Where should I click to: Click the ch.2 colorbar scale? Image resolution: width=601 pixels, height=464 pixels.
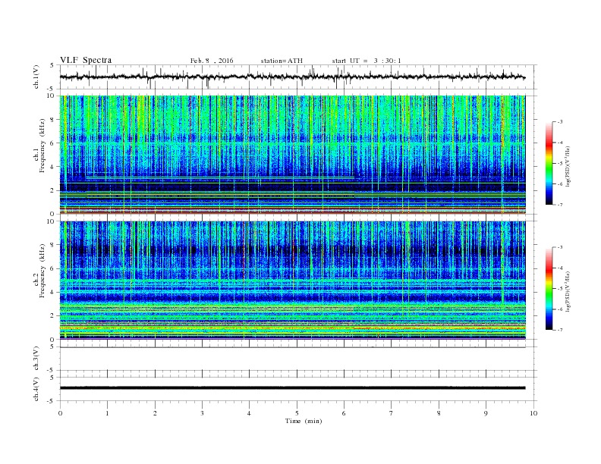pos(549,289)
